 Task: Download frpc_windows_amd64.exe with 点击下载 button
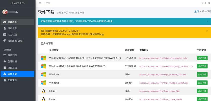(x=202, y=83)
